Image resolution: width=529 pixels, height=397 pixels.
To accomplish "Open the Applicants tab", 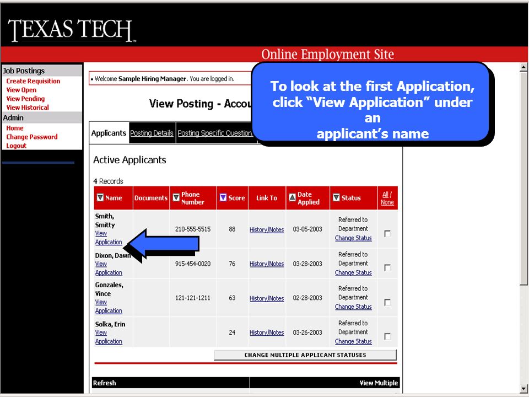I will click(109, 133).
